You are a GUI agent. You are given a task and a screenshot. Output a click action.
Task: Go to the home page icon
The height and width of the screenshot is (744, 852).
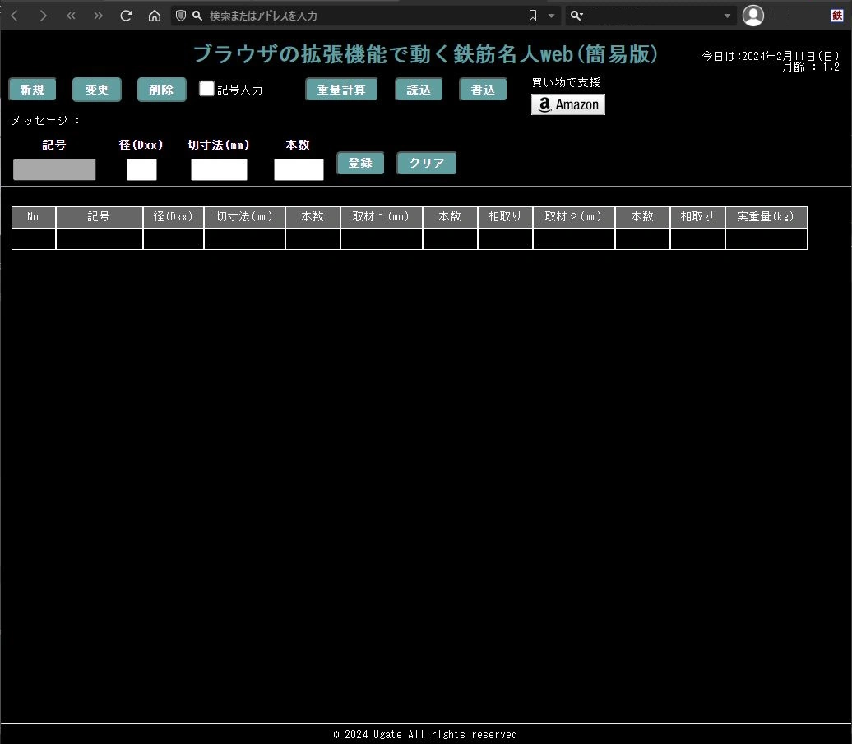coord(154,16)
